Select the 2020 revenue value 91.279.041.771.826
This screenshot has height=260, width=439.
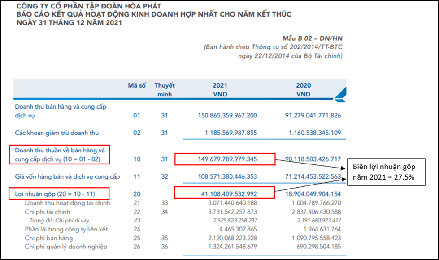click(x=313, y=116)
